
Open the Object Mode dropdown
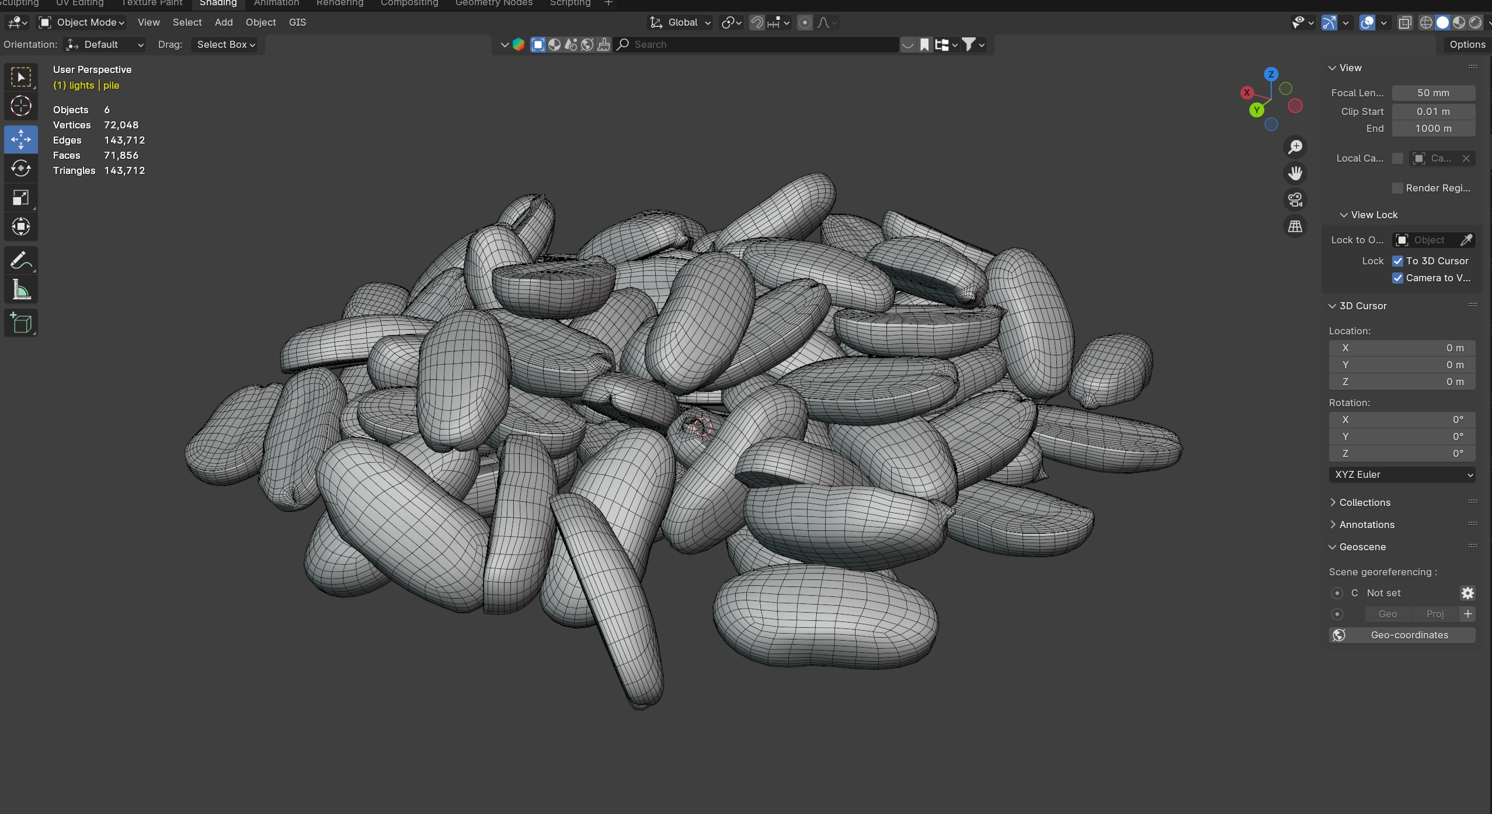point(82,22)
